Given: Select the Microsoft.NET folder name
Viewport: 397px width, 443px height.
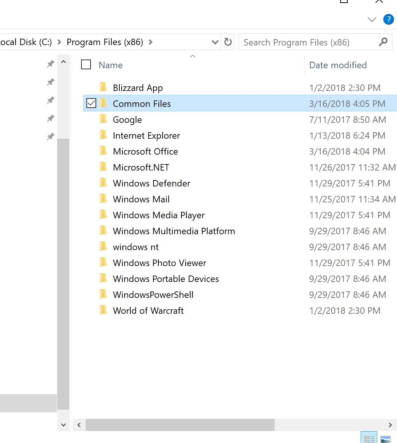Looking at the screenshot, I should pyautogui.click(x=141, y=167).
